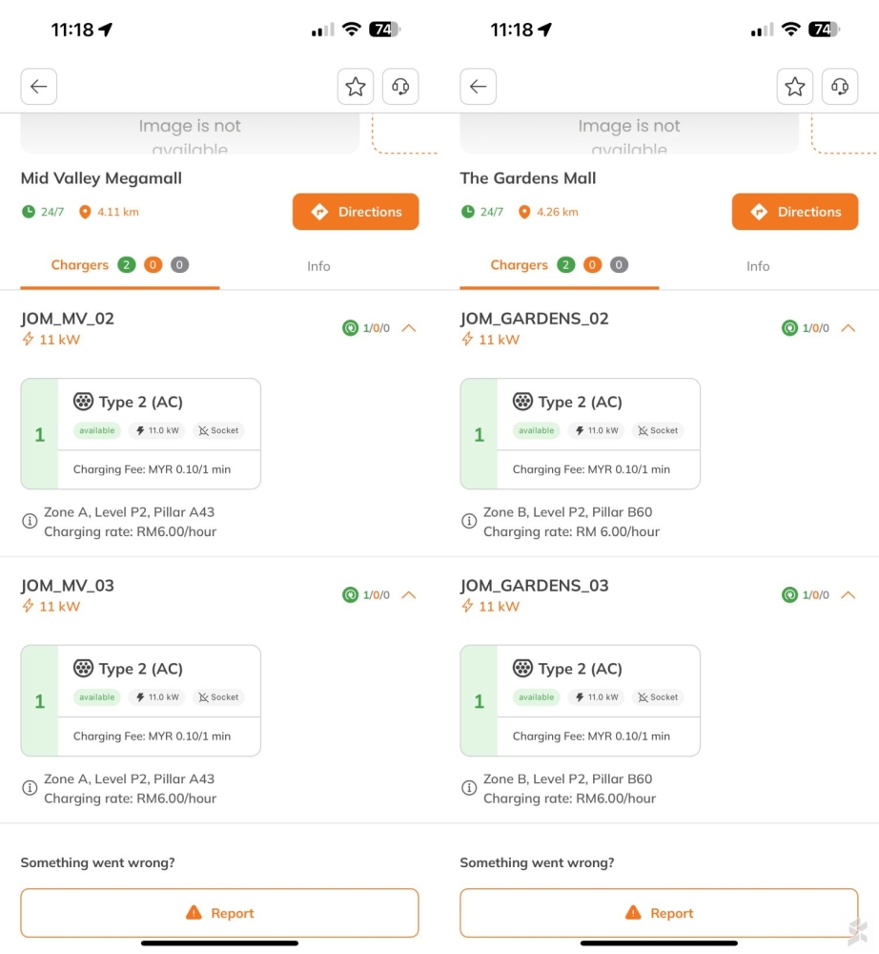Open support headset icon on Mid Valley screen
The image size is (879, 954).
pos(400,87)
